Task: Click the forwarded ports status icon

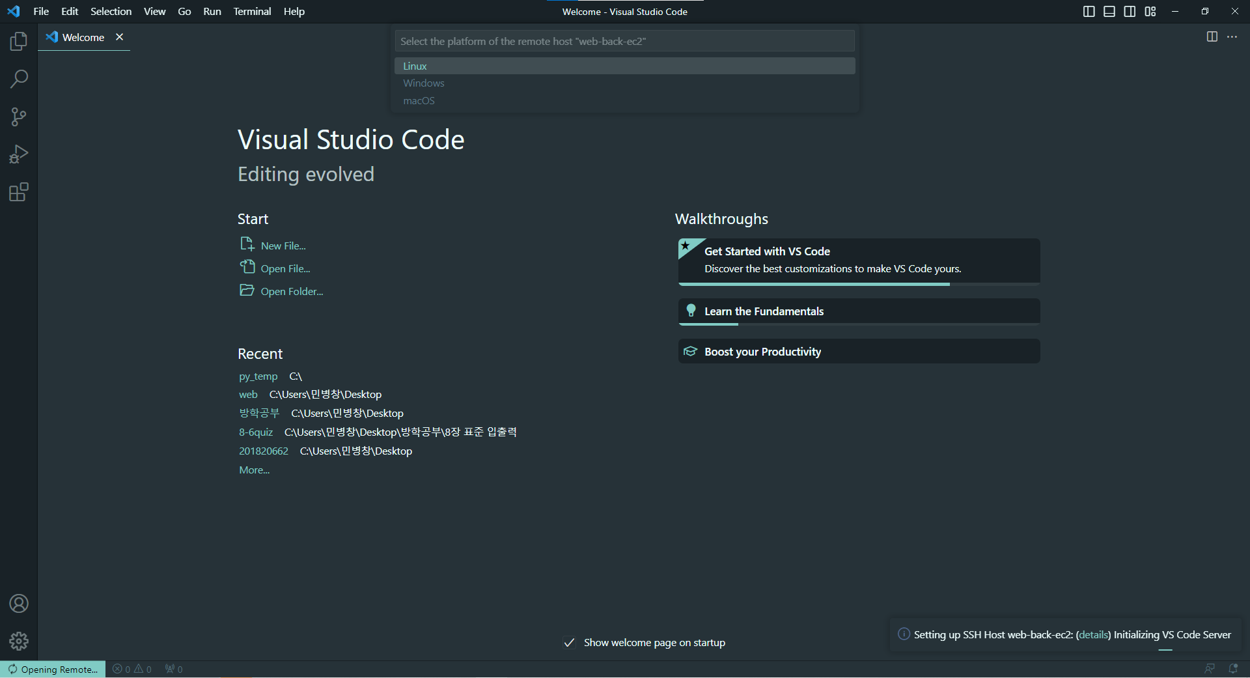Action: click(169, 669)
